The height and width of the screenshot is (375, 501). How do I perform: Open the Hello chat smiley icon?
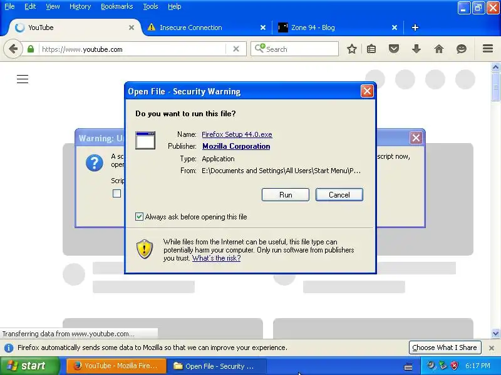[x=462, y=49]
